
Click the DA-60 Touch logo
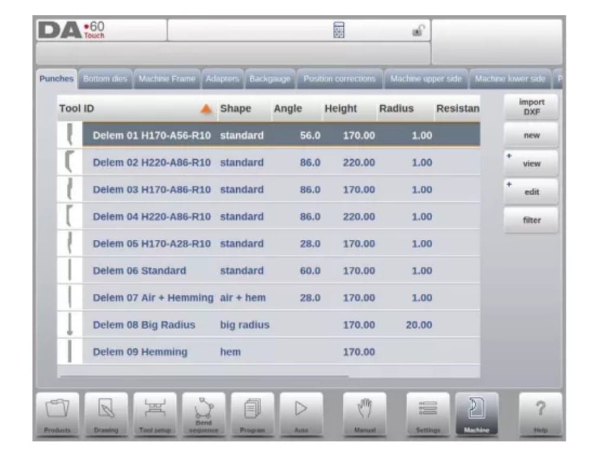72,30
